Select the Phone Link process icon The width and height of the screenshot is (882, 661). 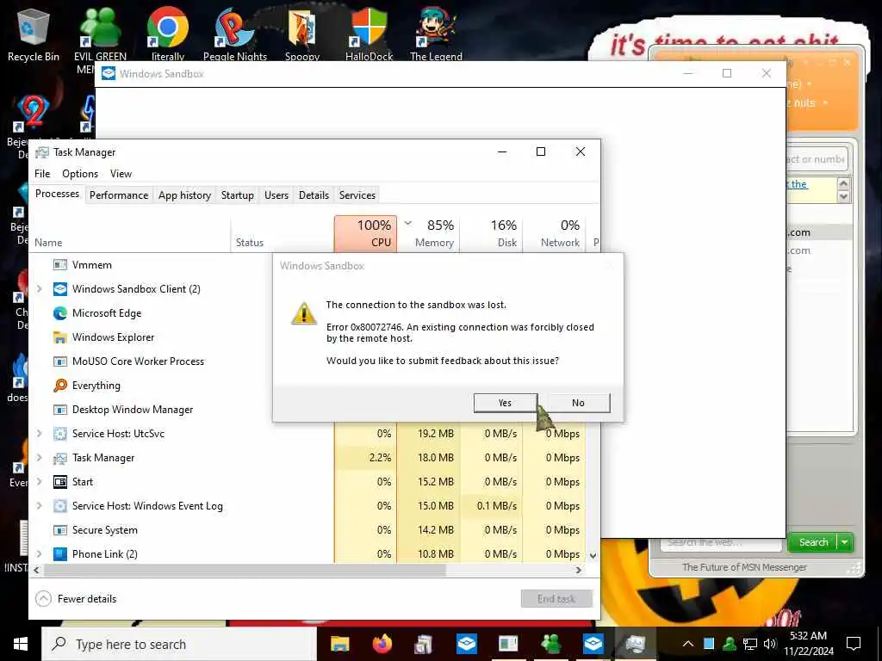[60, 554]
